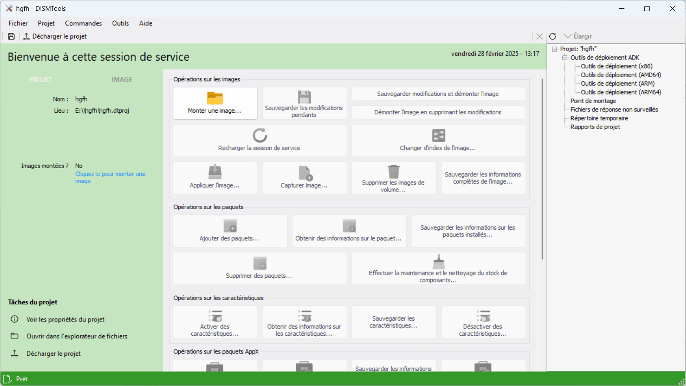Screen dimensions: 686x386
Task: Click Sauvegarder modifications et démonter l'image
Action: pos(438,94)
